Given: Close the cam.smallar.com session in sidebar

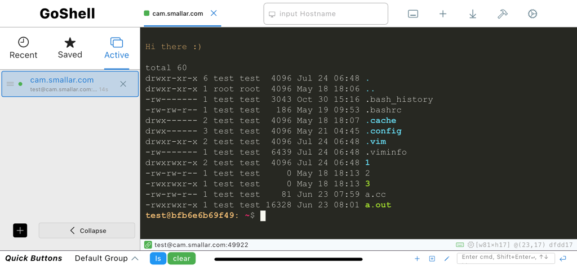Looking at the screenshot, I should (123, 84).
